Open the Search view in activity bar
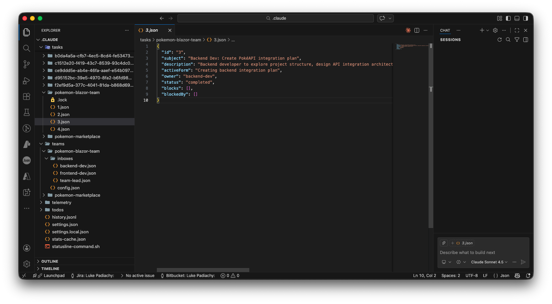 pos(27,48)
